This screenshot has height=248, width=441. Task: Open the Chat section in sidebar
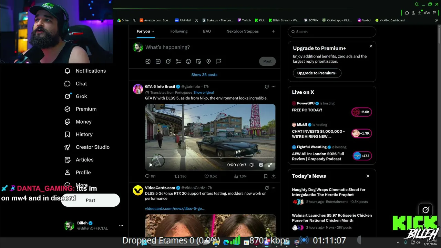tap(76, 84)
